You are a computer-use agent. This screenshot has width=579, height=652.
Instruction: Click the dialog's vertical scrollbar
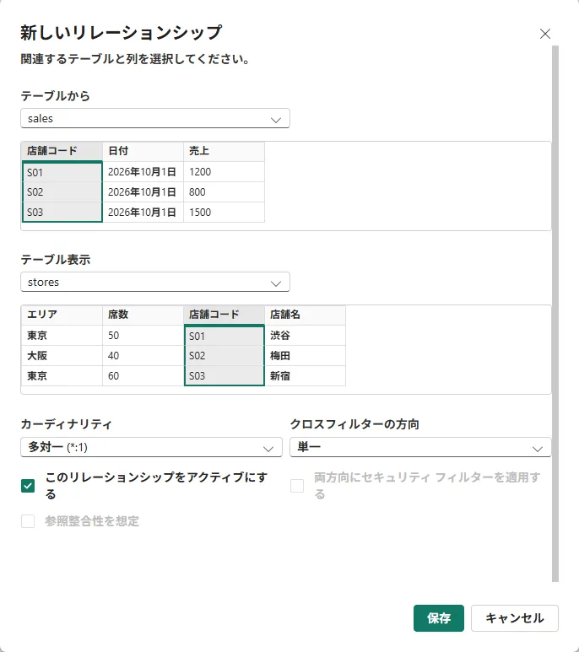click(555, 314)
